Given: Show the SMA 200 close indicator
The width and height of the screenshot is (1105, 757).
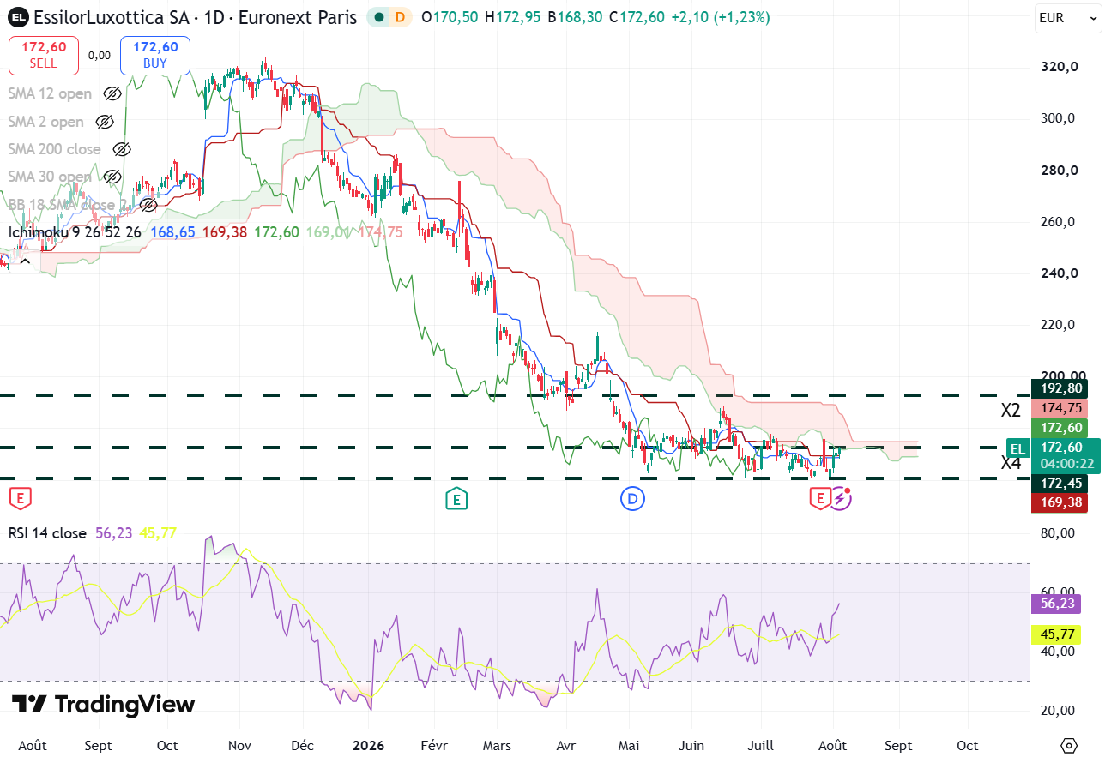Looking at the screenshot, I should (x=122, y=149).
